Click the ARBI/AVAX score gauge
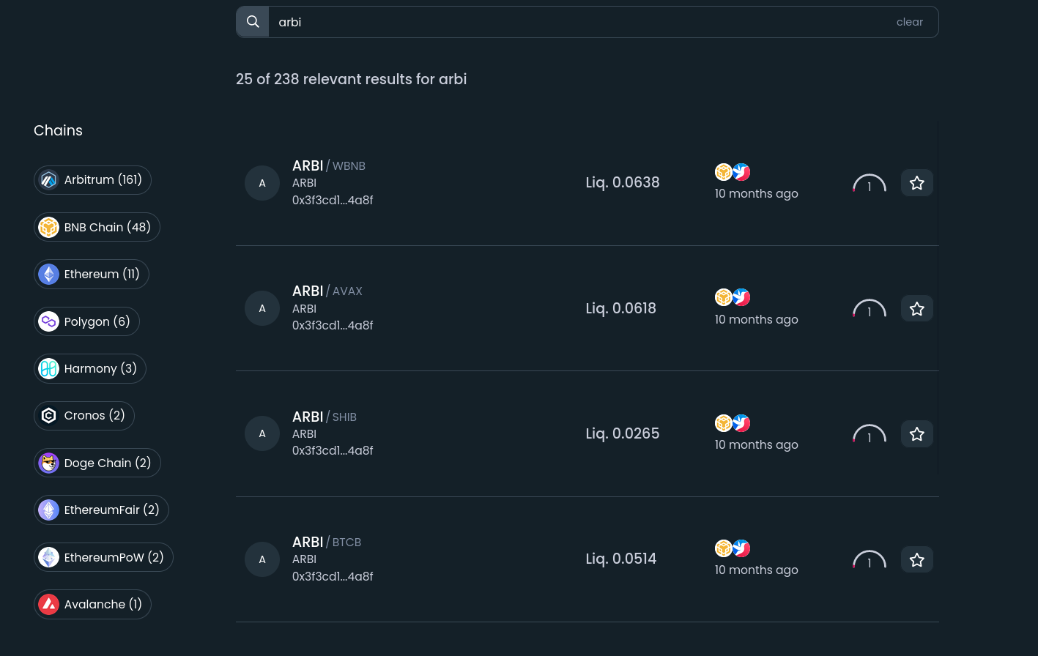The image size is (1038, 656). (x=869, y=309)
